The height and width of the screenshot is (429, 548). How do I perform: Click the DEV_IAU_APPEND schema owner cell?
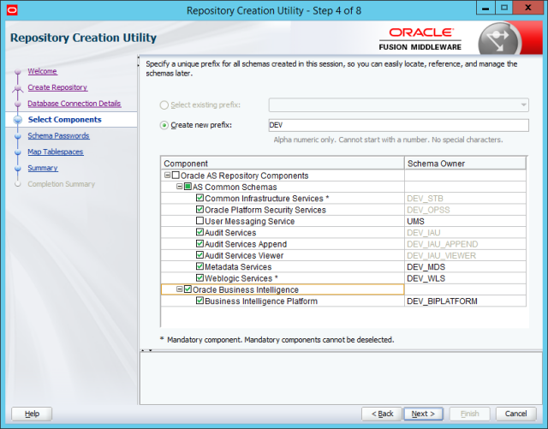(465, 244)
